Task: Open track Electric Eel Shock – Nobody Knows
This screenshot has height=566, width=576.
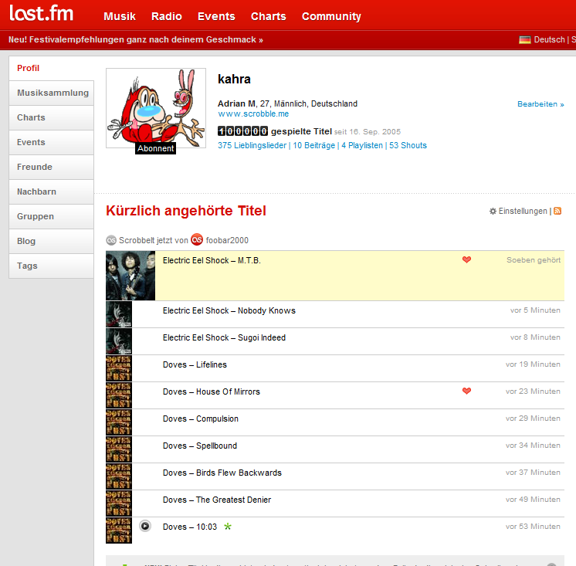Action: click(x=229, y=310)
